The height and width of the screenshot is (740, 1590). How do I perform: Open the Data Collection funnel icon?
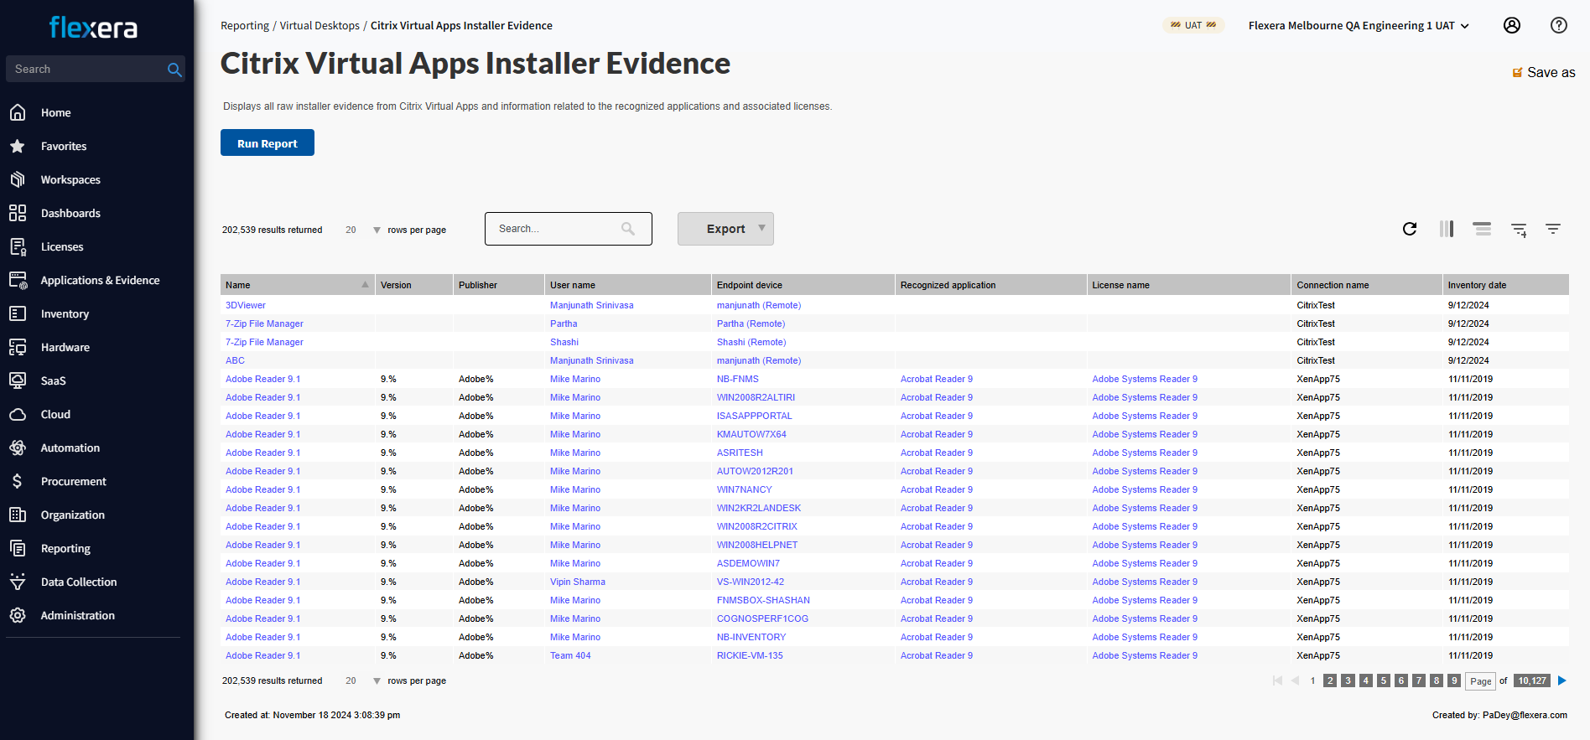click(x=18, y=582)
